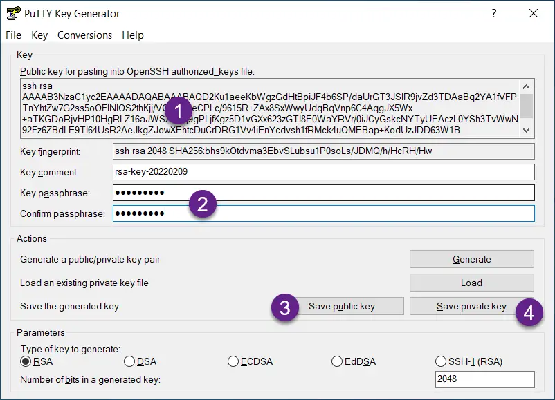Load an existing private key file
Image resolution: width=555 pixels, height=400 pixels.
[x=471, y=283]
